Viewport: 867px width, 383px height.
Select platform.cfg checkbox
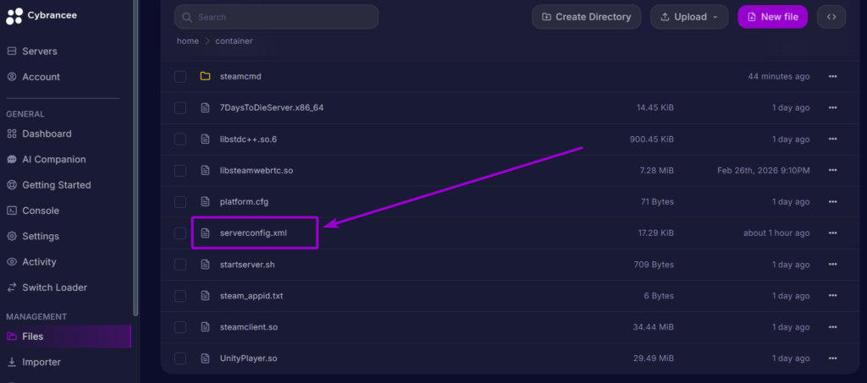[x=180, y=202]
